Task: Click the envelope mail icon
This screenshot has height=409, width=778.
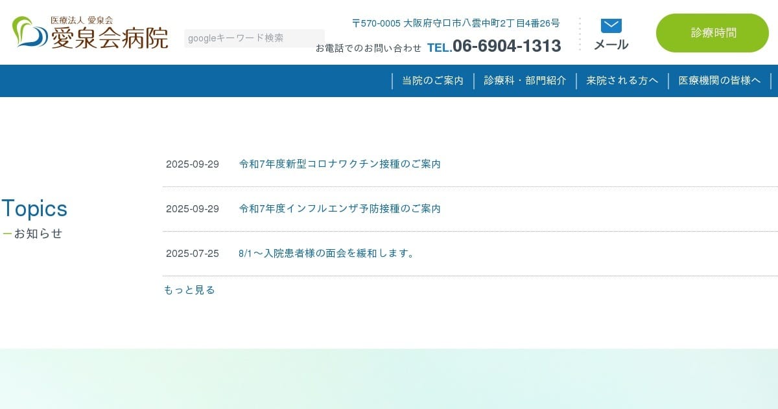Action: [611, 26]
